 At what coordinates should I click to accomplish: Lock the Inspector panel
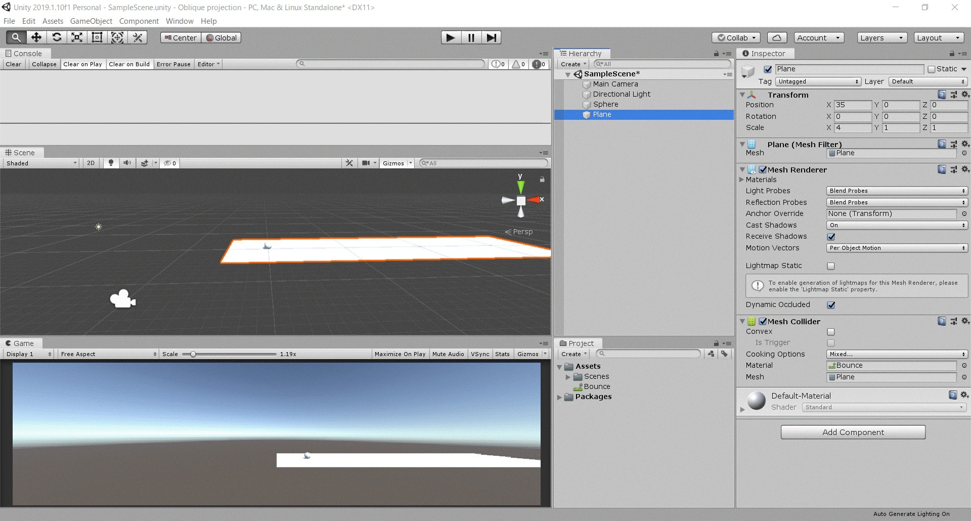click(952, 53)
